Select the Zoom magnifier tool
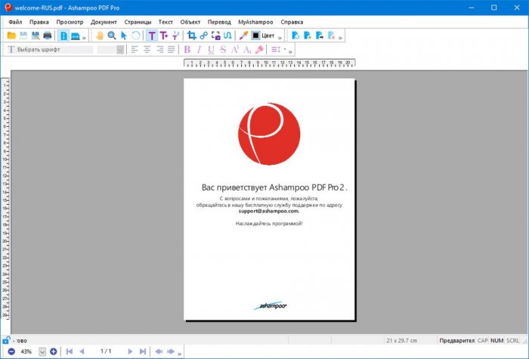 112,36
